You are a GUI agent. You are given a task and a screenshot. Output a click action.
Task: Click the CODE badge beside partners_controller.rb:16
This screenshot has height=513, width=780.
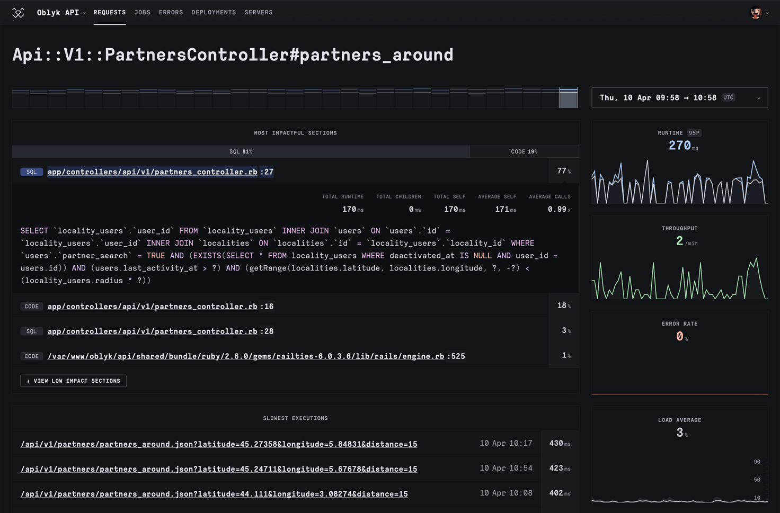[31, 306]
